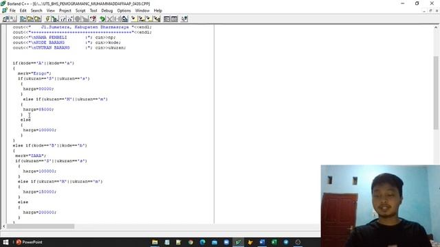Click the line merk="ZARA";
This screenshot has width=440, height=247.
[x=30, y=156]
